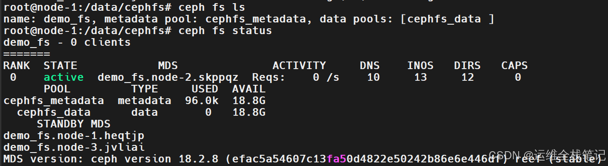Screen dimensions: 608x166
Task: Click the CAPS column header
Action: (515, 66)
